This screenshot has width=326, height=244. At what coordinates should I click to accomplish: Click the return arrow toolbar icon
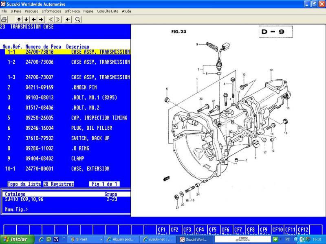click(x=68, y=20)
